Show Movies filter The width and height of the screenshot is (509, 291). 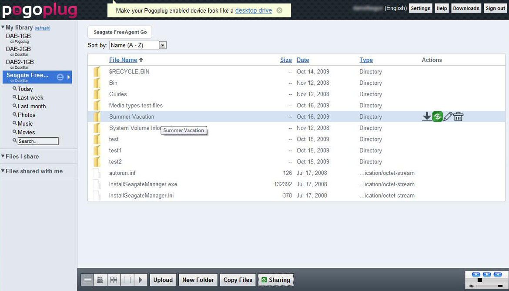pos(26,132)
